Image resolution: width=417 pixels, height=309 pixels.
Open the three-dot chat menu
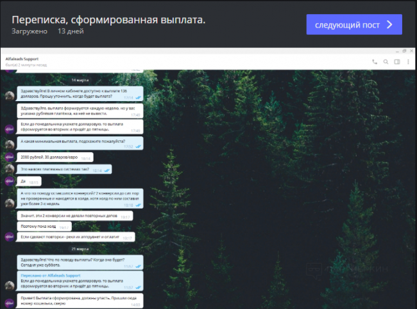pos(408,61)
